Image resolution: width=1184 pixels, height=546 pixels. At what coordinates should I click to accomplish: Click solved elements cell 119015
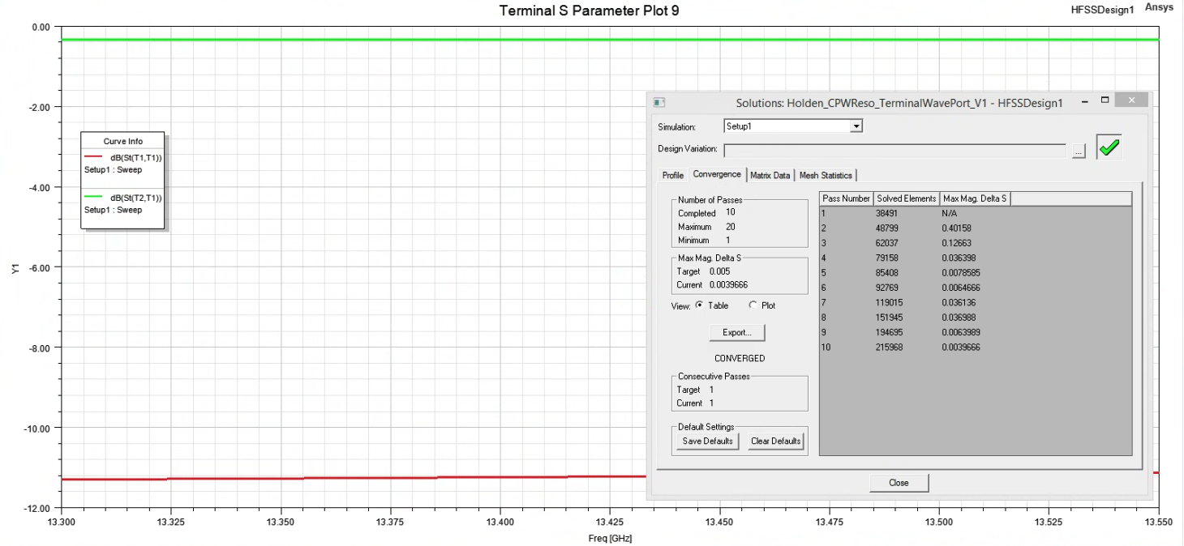(890, 302)
